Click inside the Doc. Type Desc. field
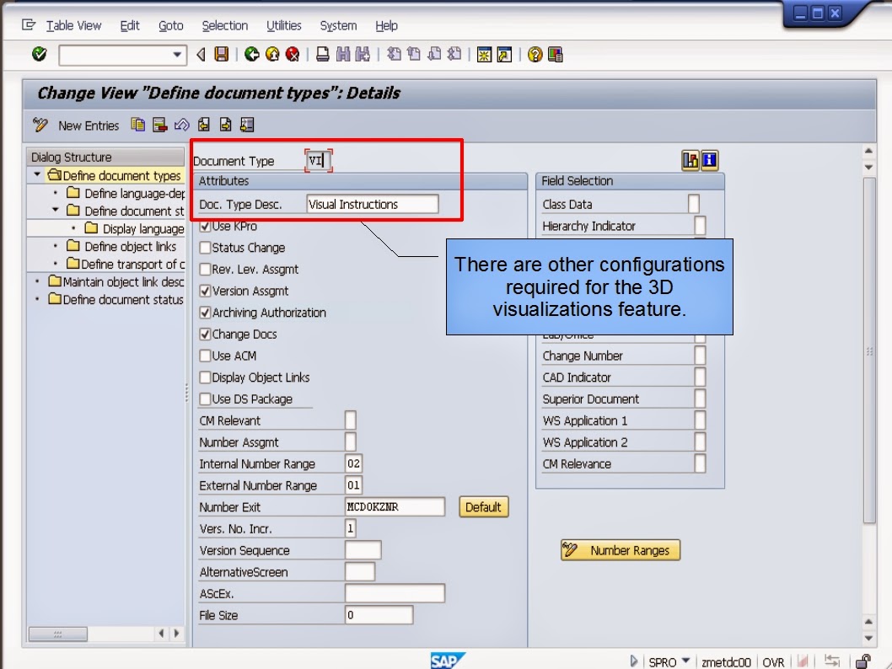Screen dimensions: 892x669 tap(371, 204)
